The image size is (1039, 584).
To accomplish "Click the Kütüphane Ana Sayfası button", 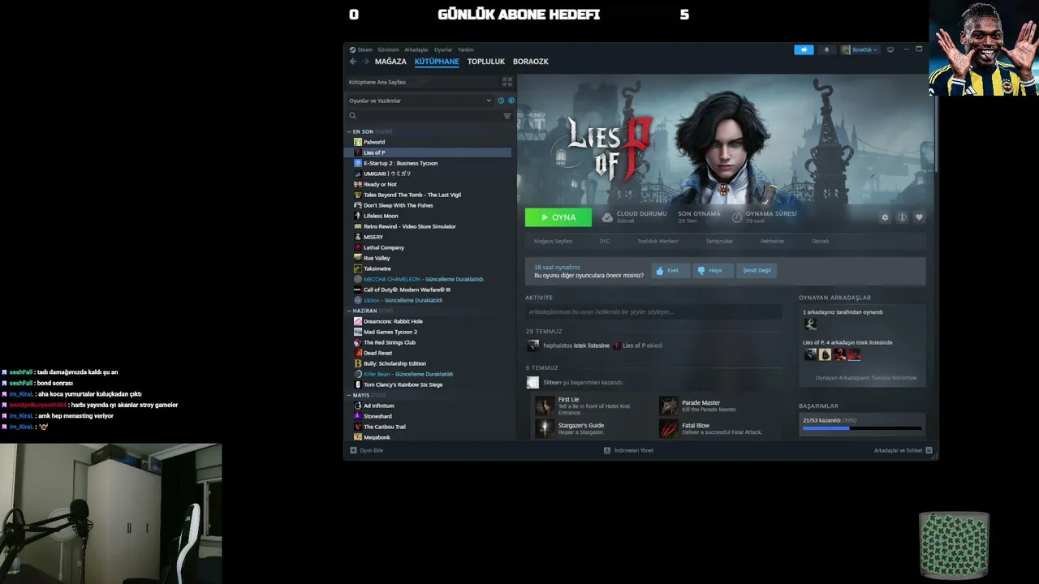I will (422, 82).
